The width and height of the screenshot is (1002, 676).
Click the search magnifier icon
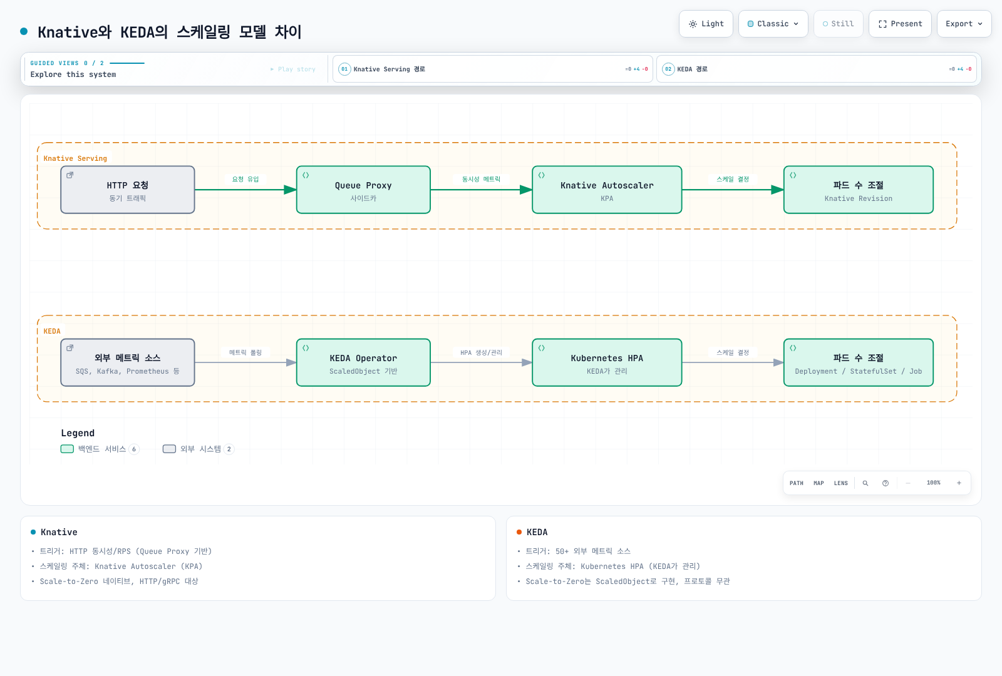tap(865, 483)
